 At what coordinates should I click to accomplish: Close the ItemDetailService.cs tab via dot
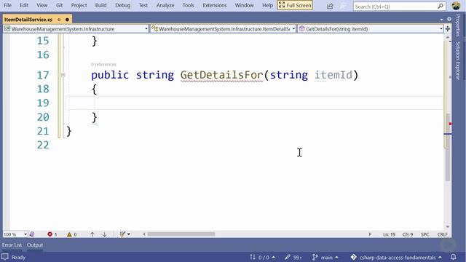67,20
